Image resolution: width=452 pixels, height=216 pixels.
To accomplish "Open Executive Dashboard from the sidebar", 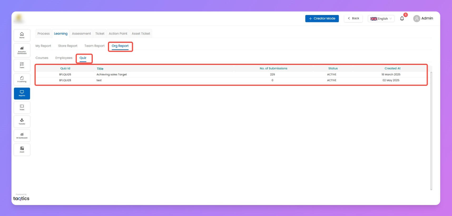I will coord(22,50).
